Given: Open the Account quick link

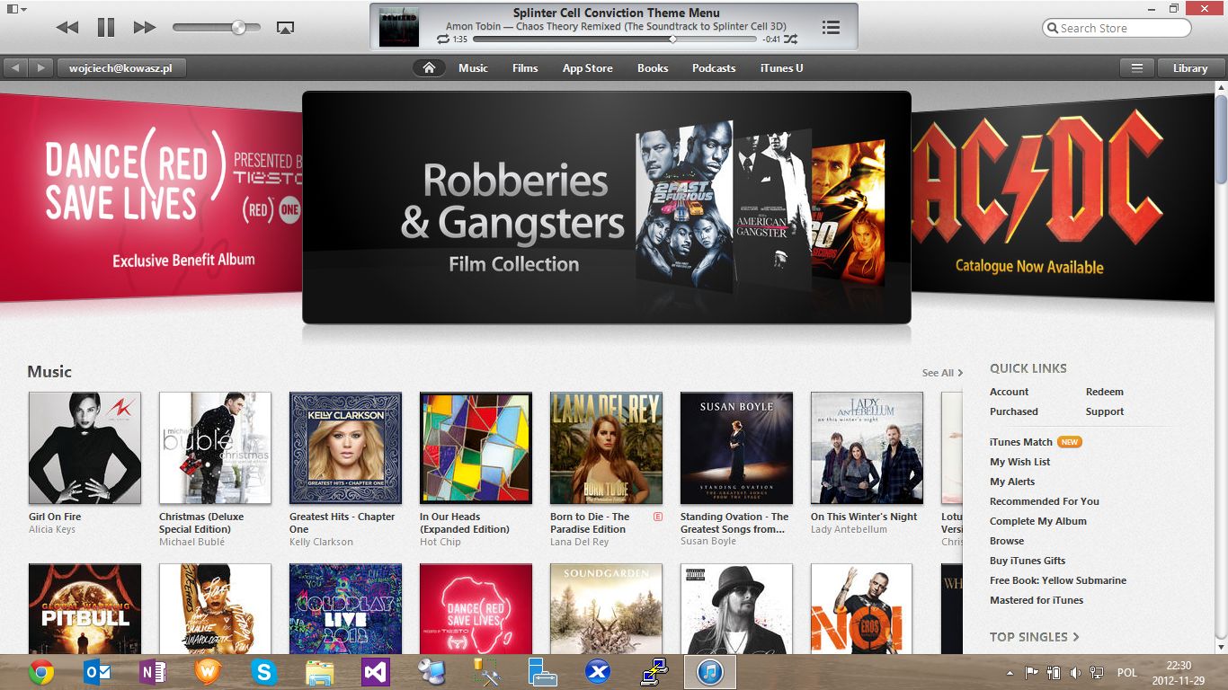Looking at the screenshot, I should (1009, 392).
